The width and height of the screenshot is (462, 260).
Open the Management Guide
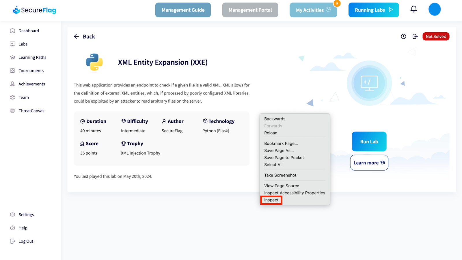183,10
